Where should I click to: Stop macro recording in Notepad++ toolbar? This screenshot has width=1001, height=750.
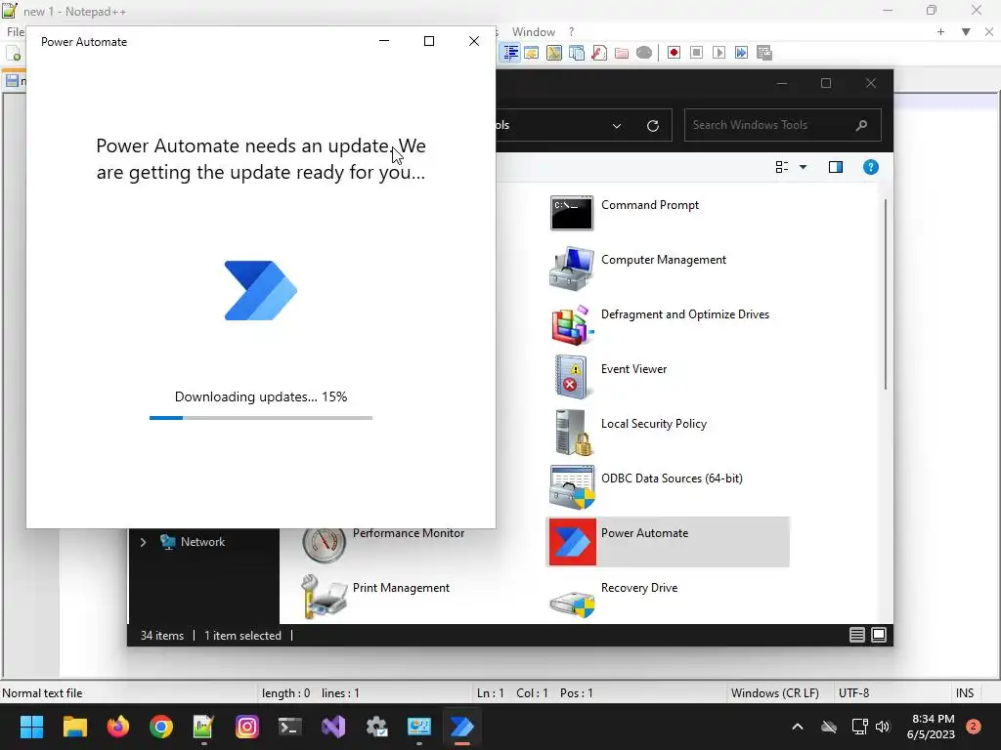click(696, 53)
